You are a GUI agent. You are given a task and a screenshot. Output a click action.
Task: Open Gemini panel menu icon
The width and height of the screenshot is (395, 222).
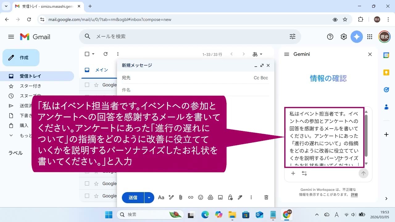(287, 54)
